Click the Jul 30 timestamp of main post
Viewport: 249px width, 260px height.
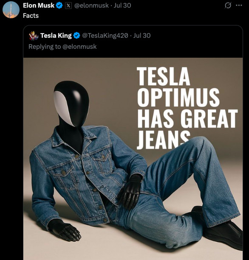[122, 6]
